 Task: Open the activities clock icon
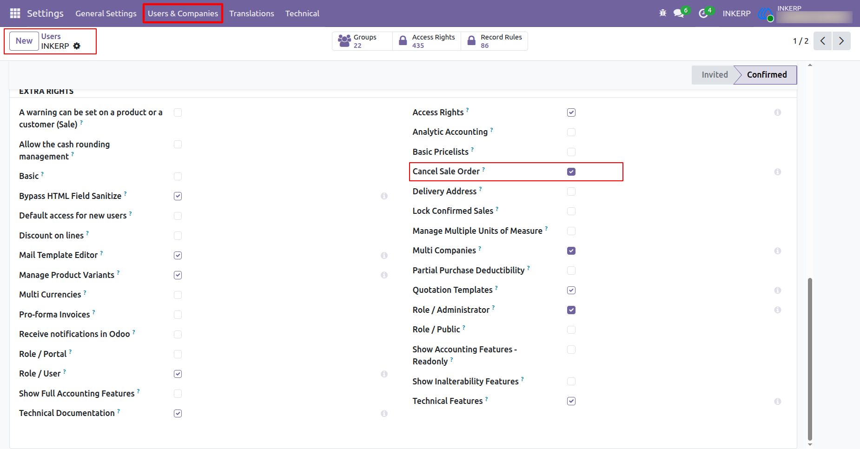click(x=703, y=13)
